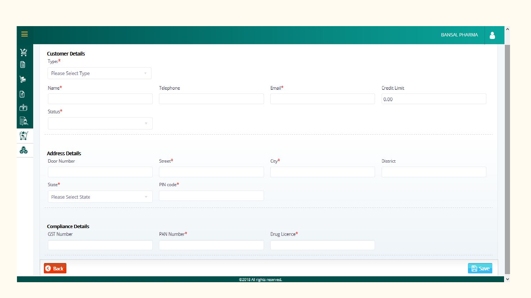The width and height of the screenshot is (531, 298).
Task: Open the customer report icon in sidebar
Action: (24, 121)
